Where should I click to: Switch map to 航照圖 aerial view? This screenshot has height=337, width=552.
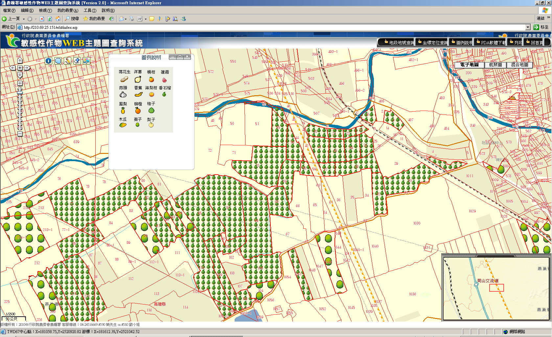coord(495,65)
